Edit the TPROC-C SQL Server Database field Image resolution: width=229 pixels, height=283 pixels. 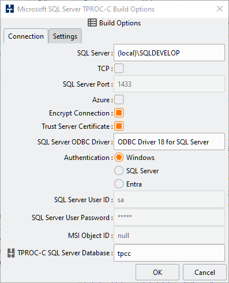point(169,253)
